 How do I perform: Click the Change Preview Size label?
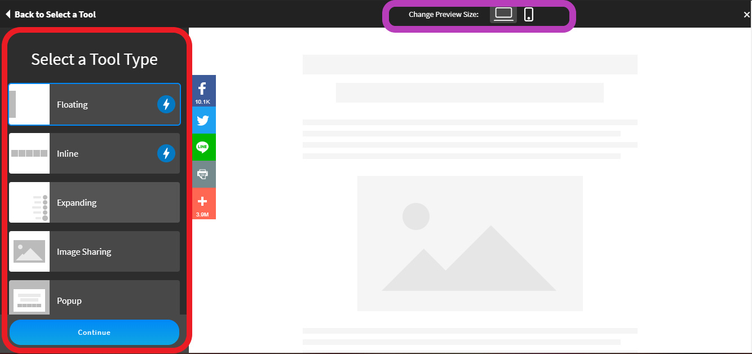pos(444,14)
